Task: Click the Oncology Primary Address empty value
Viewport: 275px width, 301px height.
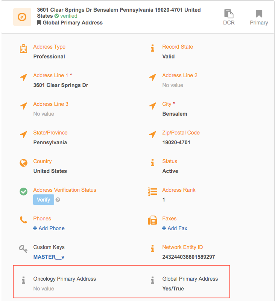Action: coord(44,289)
